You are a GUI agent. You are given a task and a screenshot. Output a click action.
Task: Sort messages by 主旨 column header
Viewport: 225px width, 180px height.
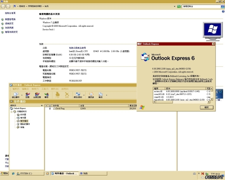point(104,106)
